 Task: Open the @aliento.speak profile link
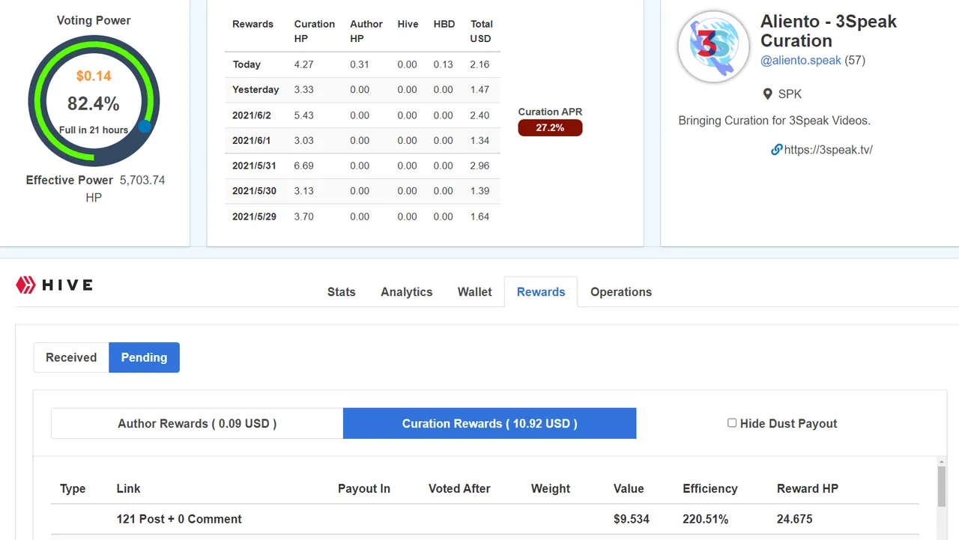801,60
